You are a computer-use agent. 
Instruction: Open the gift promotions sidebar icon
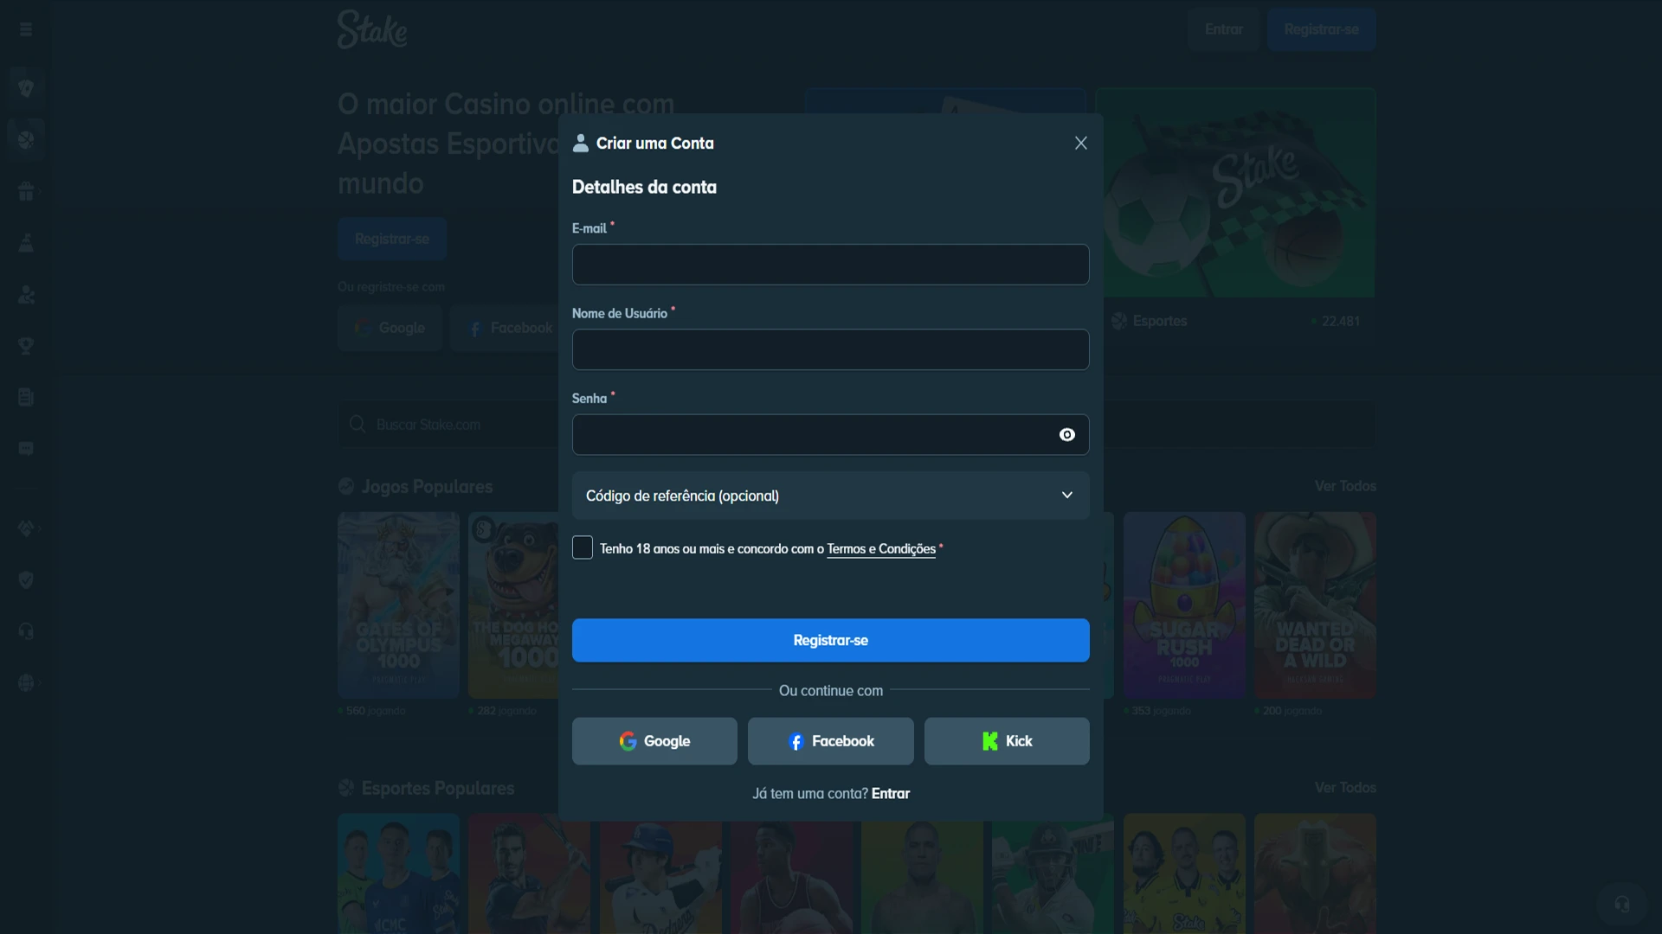pos(26,191)
